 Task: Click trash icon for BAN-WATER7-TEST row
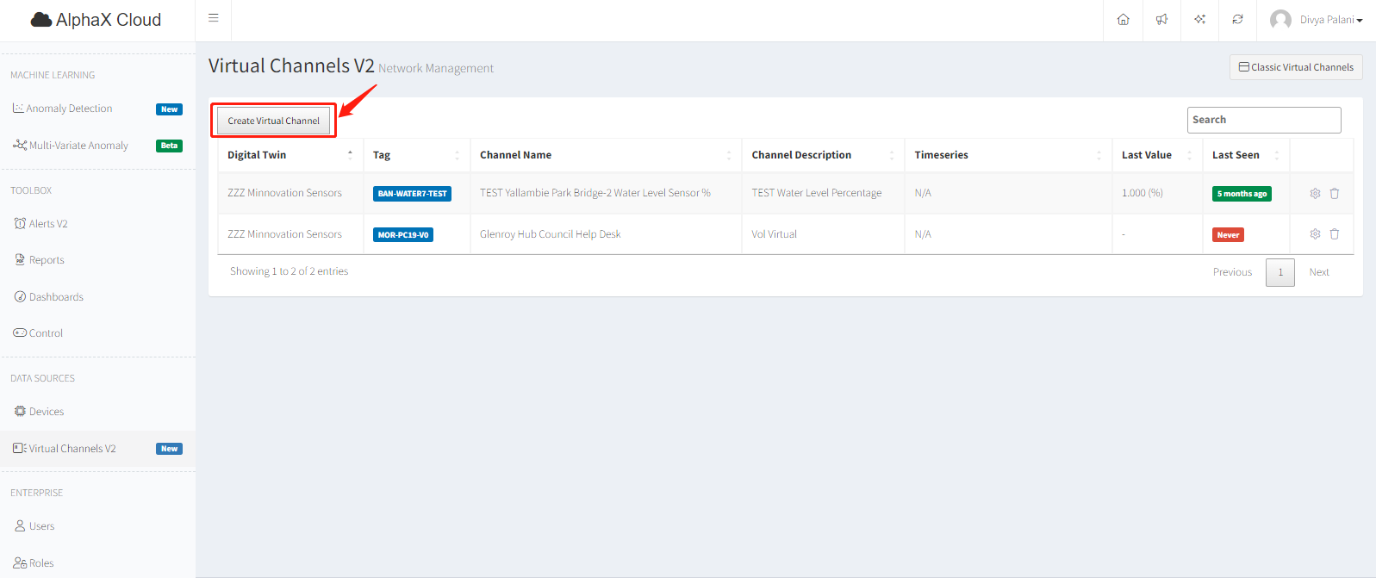point(1335,194)
